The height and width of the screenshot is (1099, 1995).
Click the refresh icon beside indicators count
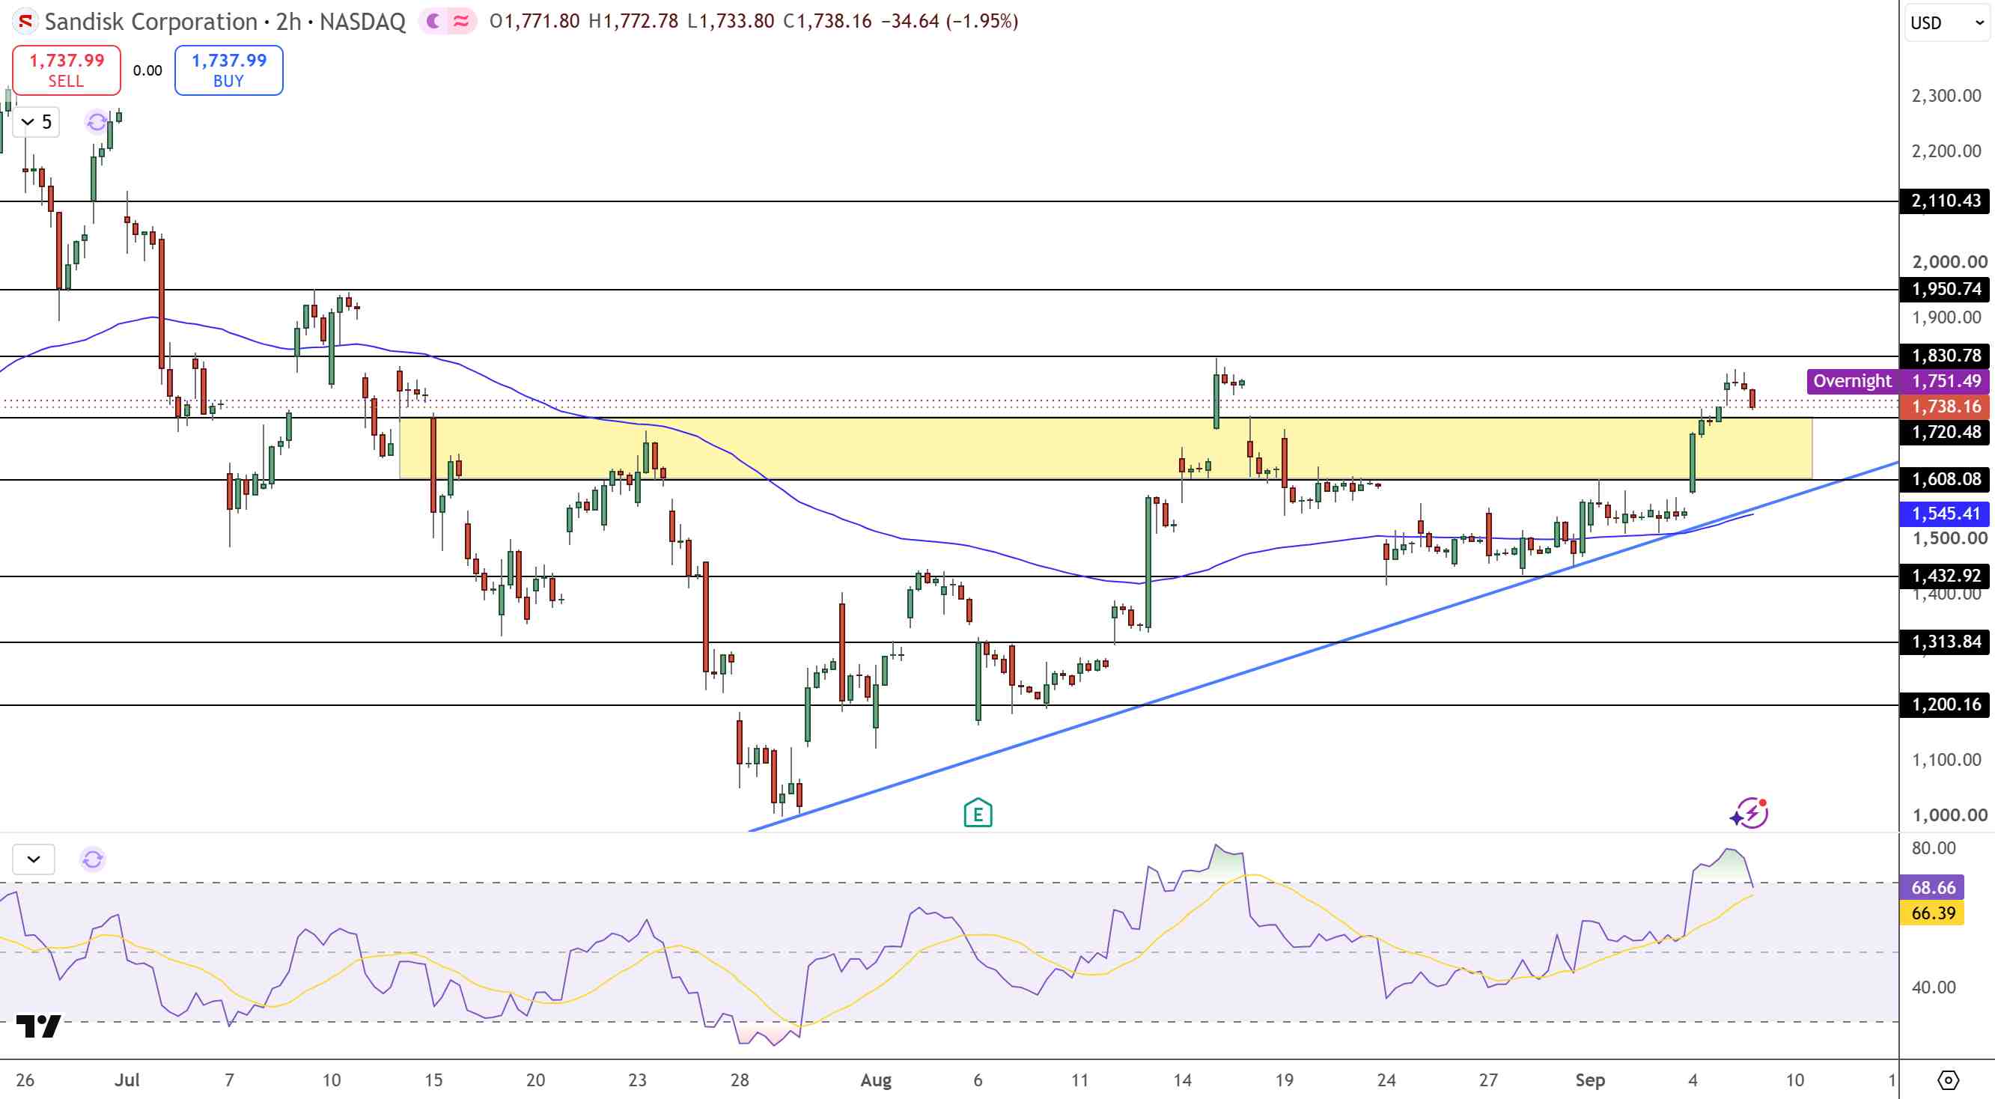[97, 121]
